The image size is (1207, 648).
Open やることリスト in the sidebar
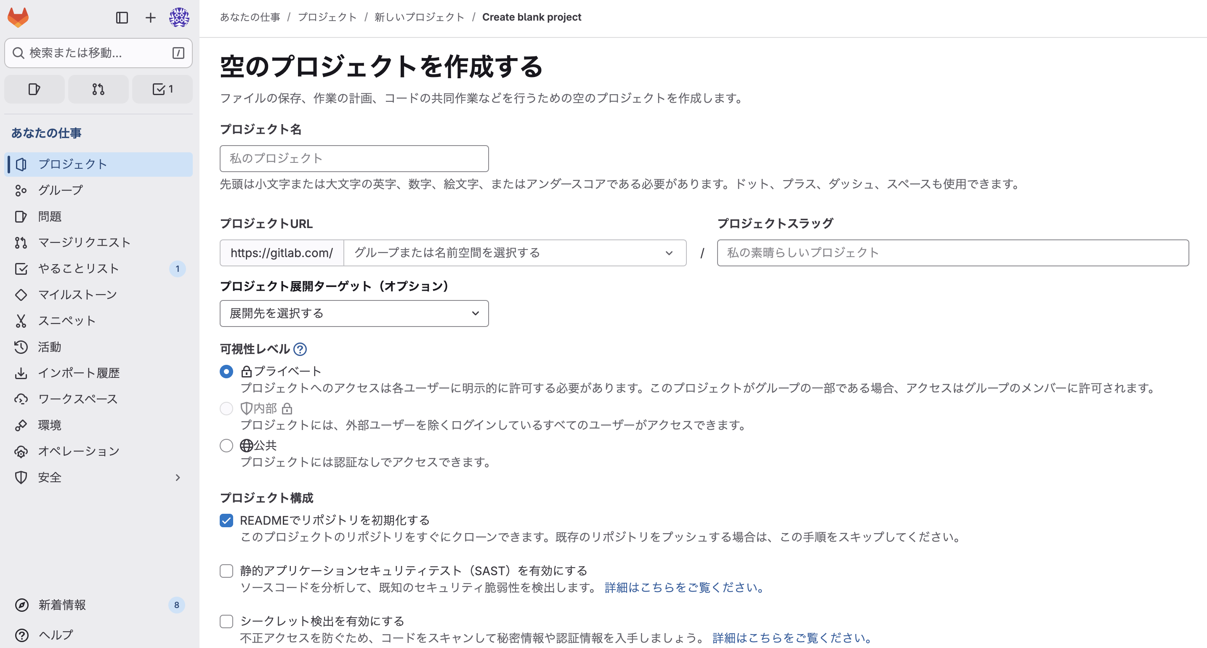pos(98,268)
